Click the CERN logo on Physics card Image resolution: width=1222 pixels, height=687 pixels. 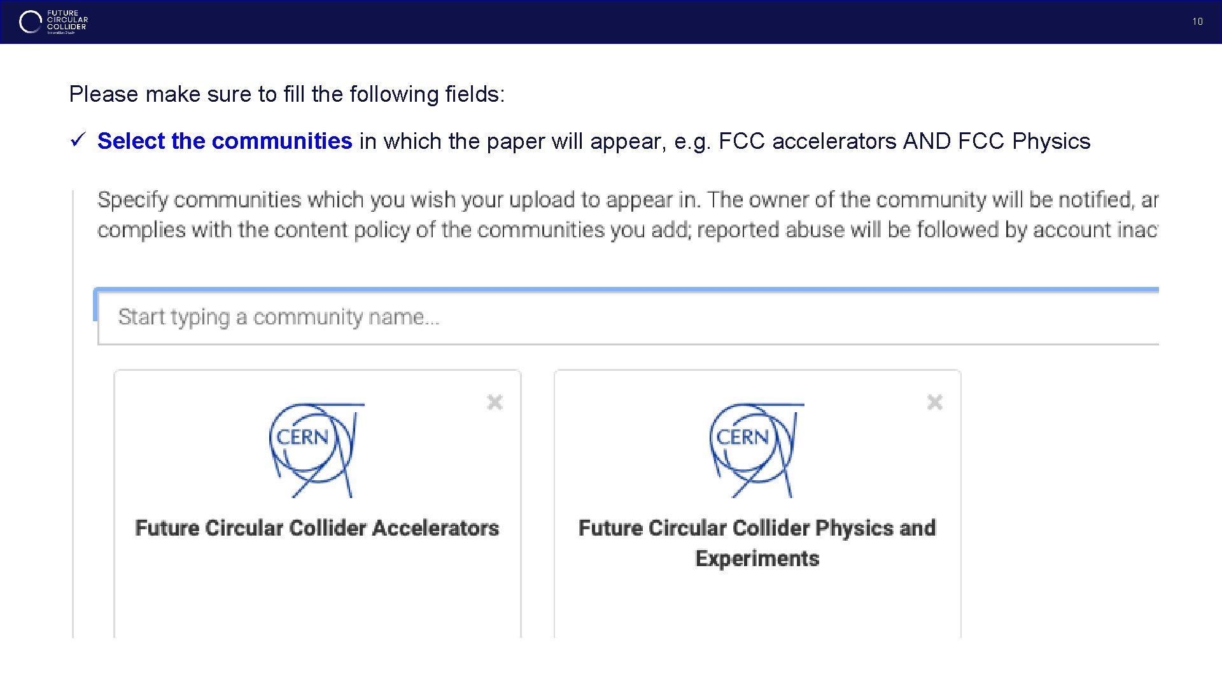[755, 450]
